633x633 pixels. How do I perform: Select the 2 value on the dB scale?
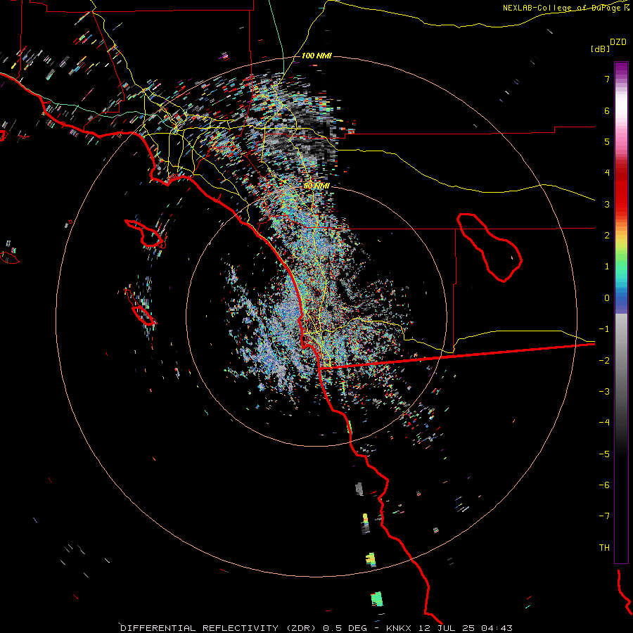click(x=607, y=236)
